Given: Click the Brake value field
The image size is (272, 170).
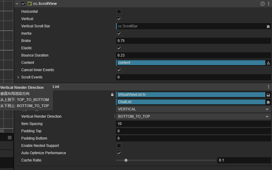Looking at the screenshot, I should [x=193, y=41].
